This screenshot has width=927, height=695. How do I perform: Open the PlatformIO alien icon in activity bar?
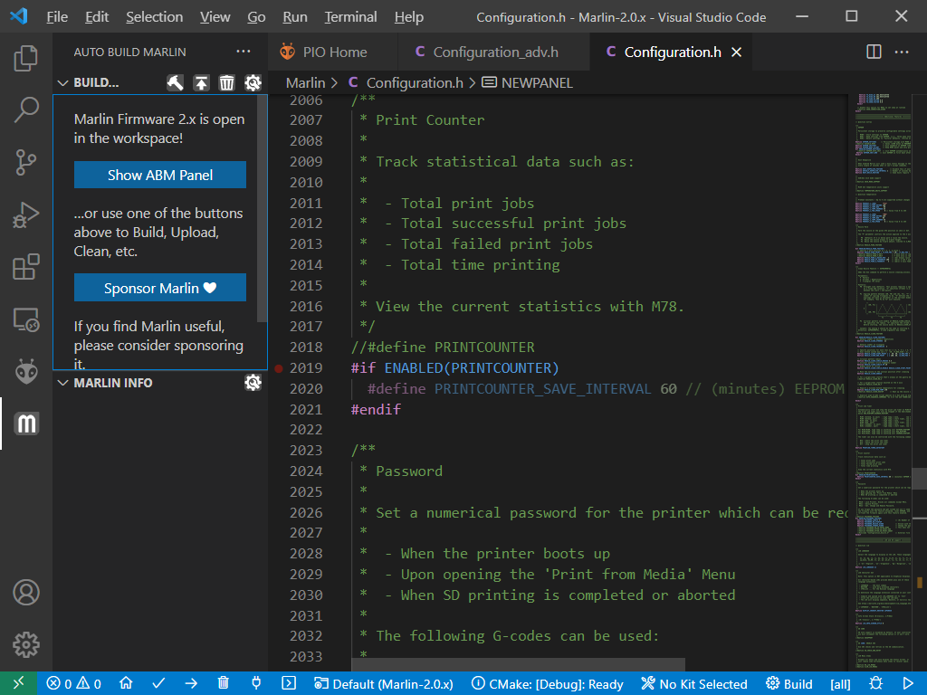coord(26,371)
